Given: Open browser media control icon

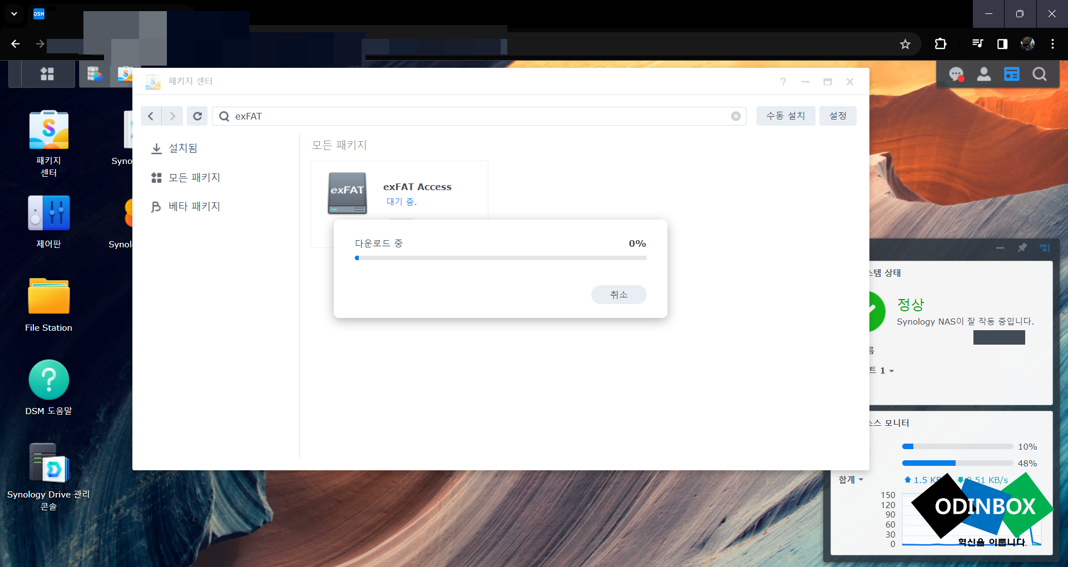Looking at the screenshot, I should click(977, 44).
